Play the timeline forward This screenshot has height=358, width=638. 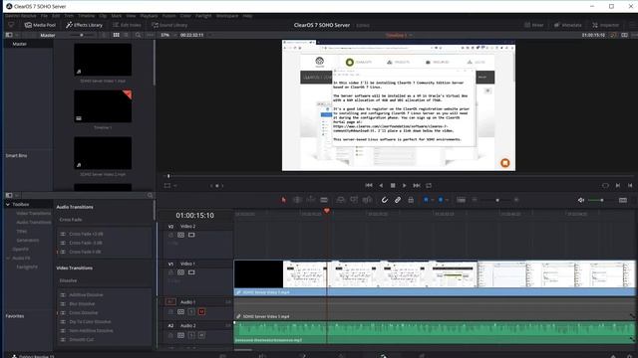[x=404, y=185]
